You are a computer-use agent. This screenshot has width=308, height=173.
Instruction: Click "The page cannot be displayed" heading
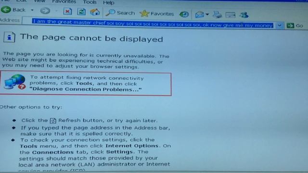91,37
